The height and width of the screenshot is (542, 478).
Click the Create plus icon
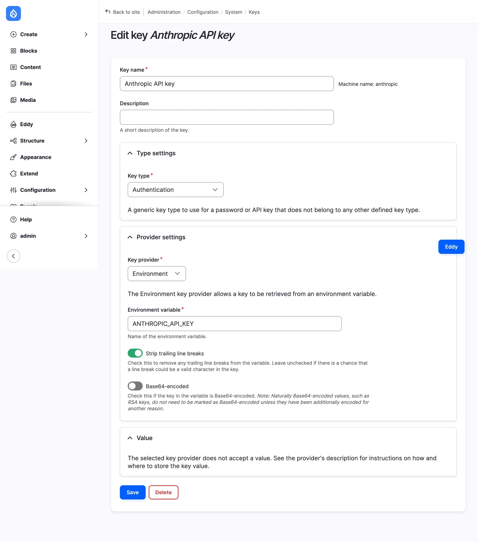pos(13,34)
